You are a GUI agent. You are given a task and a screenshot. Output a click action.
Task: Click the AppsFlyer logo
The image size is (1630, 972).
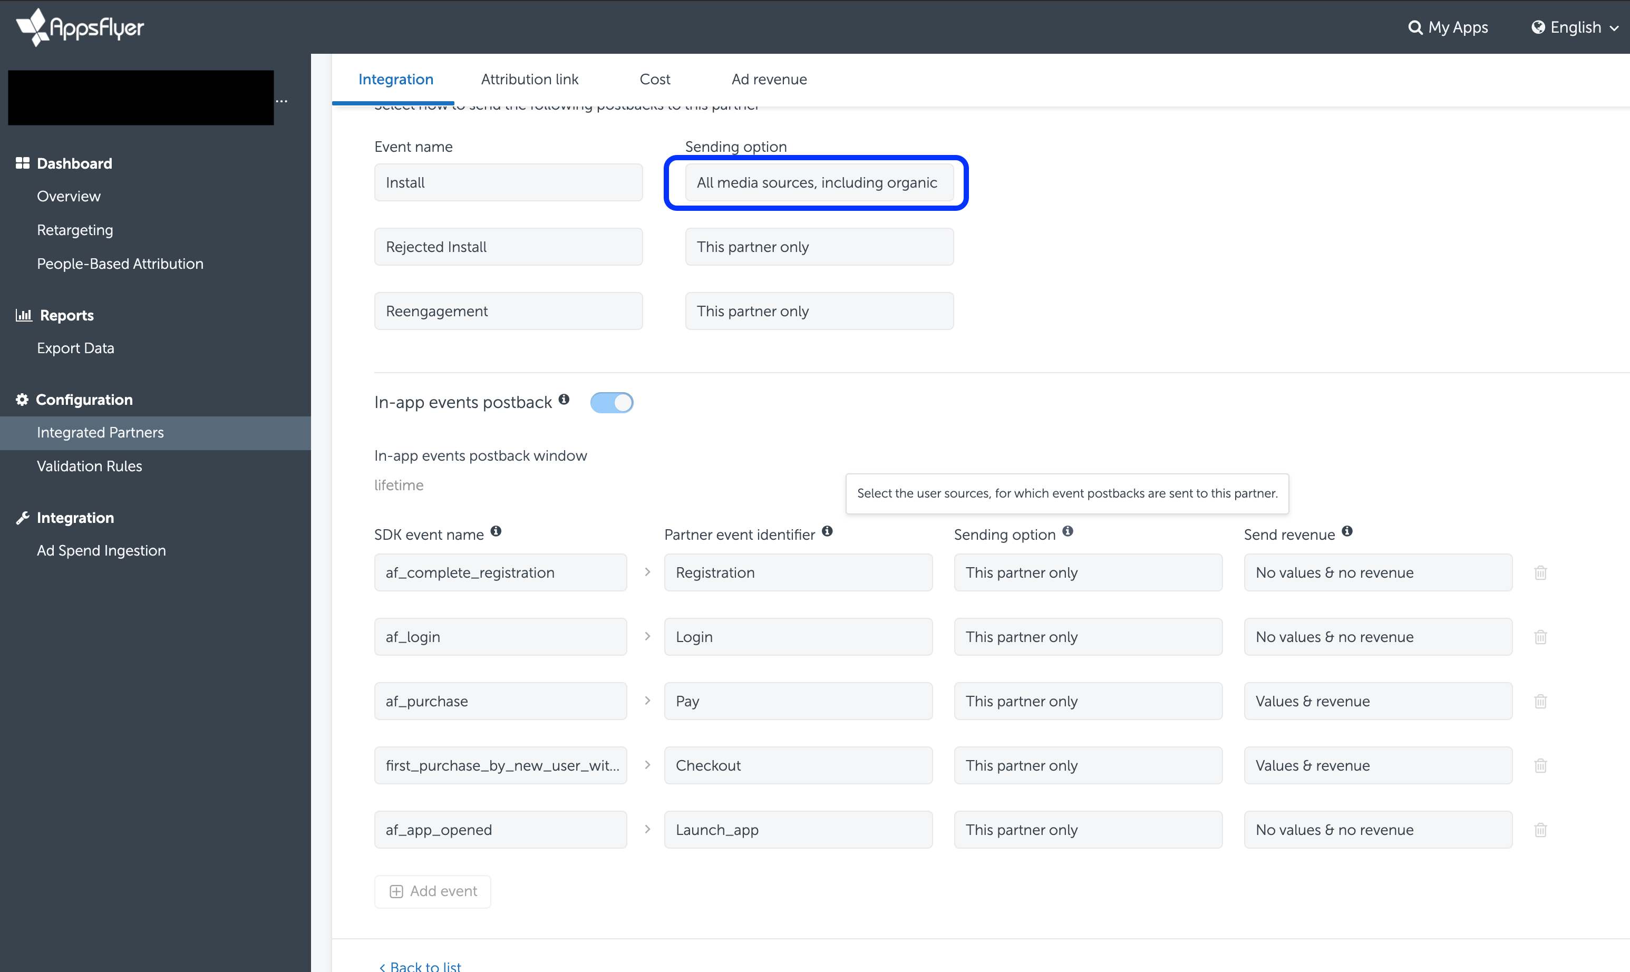point(80,27)
